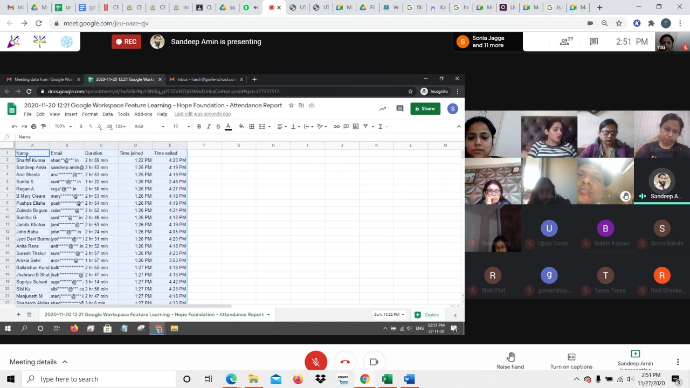Click the Borders icon in Sheets toolbar
The width and height of the screenshot is (690, 388).
tap(252, 126)
